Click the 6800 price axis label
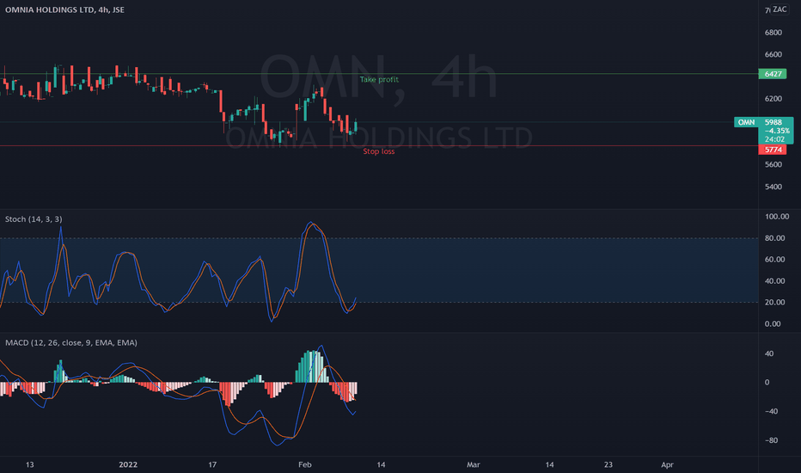This screenshot has height=473, width=801. pos(773,32)
